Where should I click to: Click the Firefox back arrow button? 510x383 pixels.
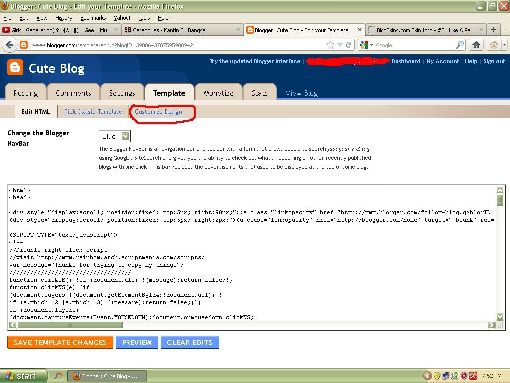pos(9,45)
